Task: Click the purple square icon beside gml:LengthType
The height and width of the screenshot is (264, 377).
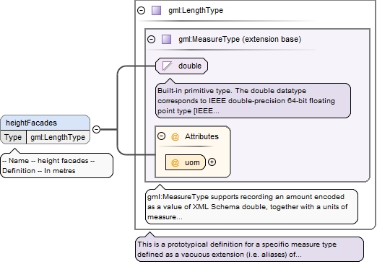Action: coord(156,11)
